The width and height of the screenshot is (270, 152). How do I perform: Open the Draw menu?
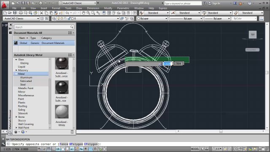79,8
